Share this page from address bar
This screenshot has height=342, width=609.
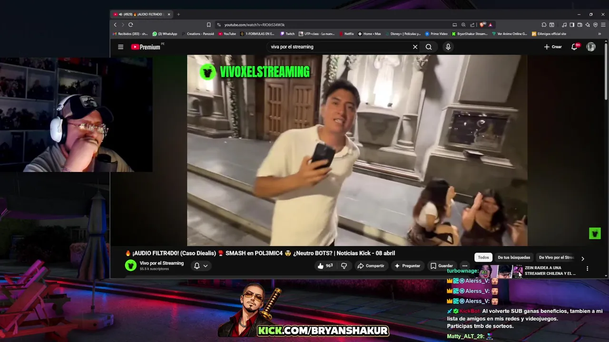[x=472, y=25]
